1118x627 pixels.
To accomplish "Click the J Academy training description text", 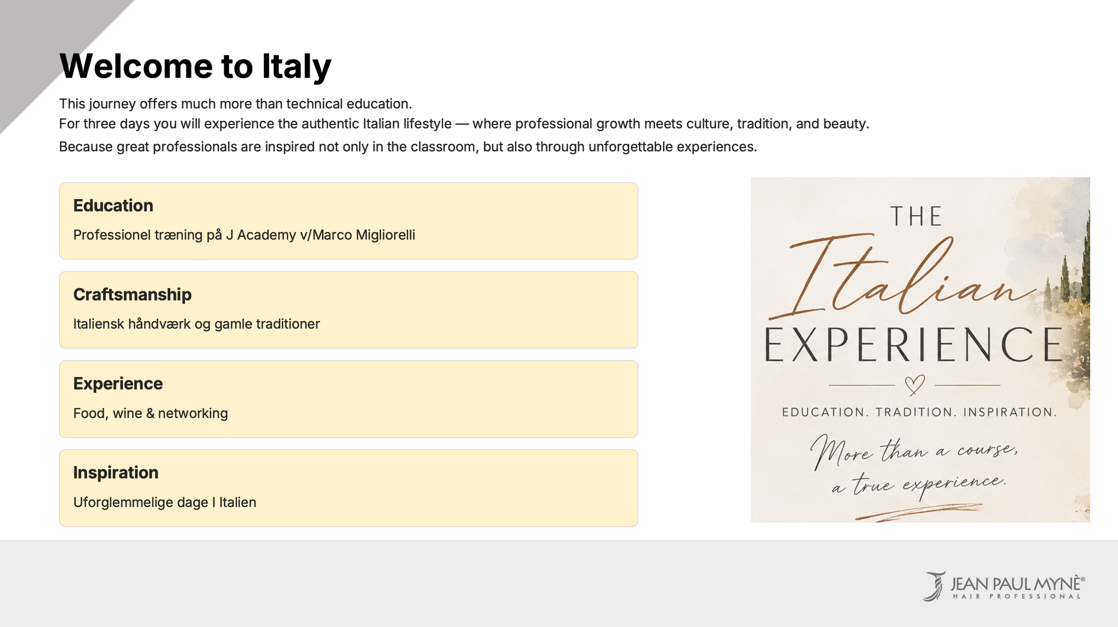I will pyautogui.click(x=244, y=235).
